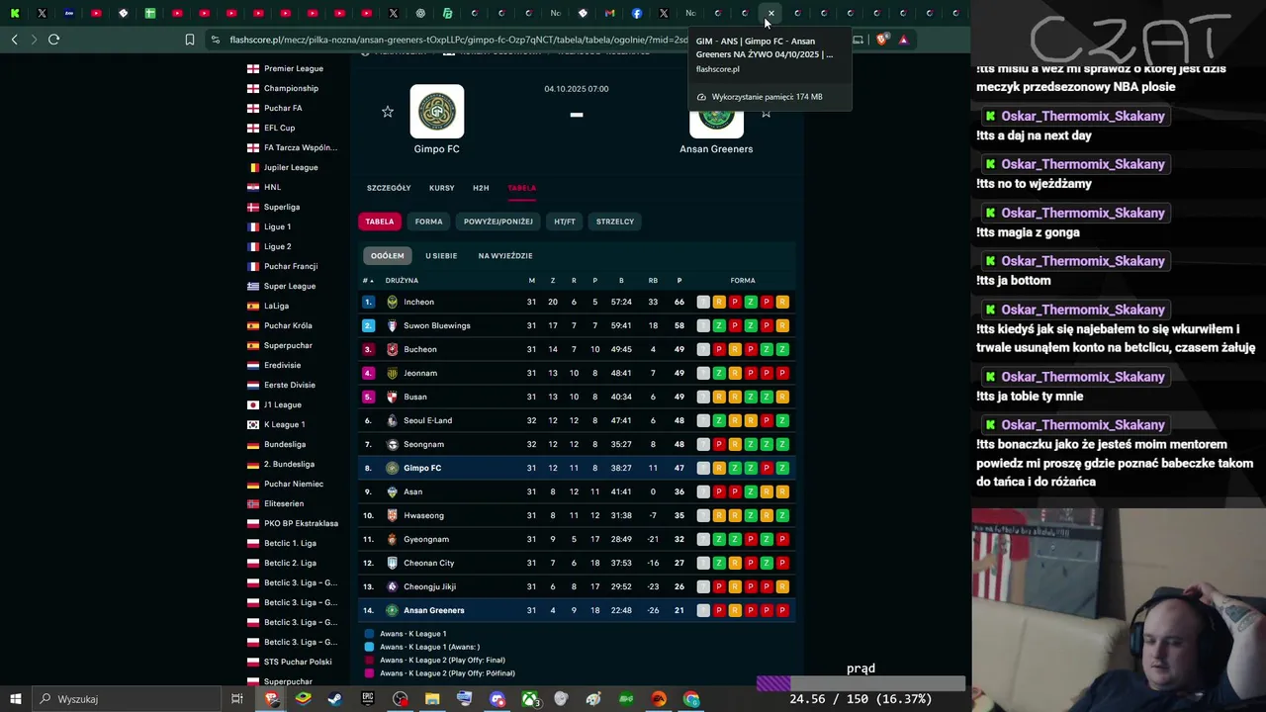This screenshot has height=712, width=1266.
Task: Open Xbox app from the taskbar
Action: coord(530,699)
